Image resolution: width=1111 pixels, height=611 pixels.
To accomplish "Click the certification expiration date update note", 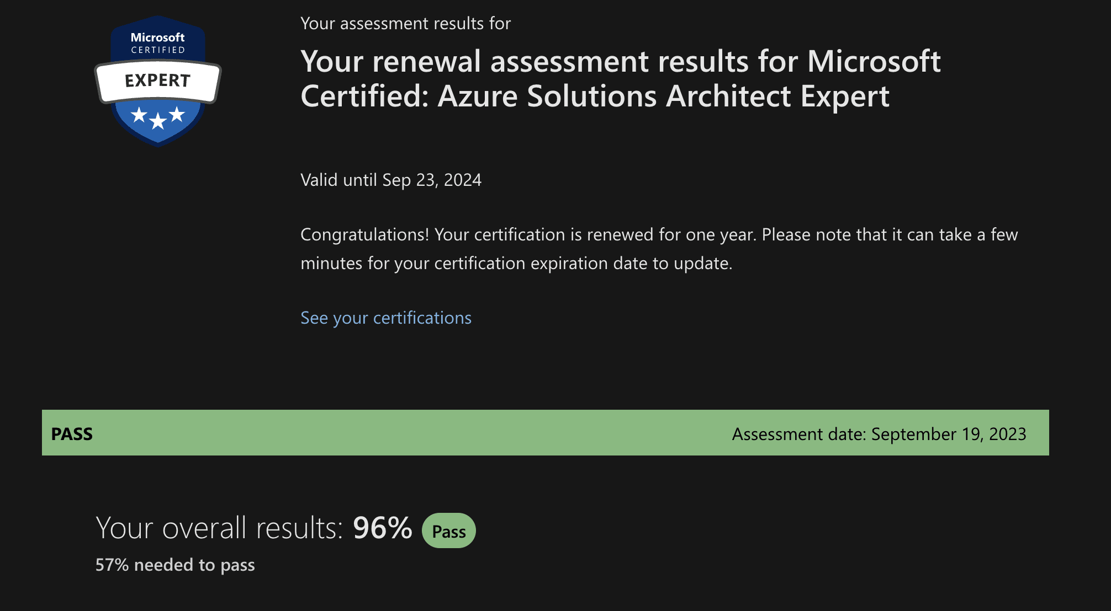I will tap(516, 264).
